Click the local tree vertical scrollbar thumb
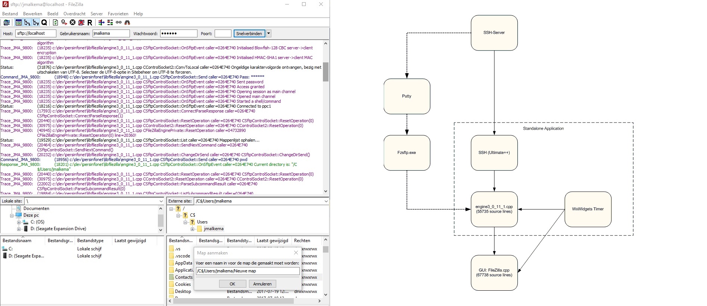 point(161,220)
